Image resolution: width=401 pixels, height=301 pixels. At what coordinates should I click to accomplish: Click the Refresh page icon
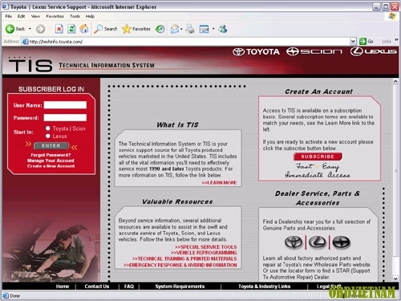pyautogui.click(x=71, y=29)
